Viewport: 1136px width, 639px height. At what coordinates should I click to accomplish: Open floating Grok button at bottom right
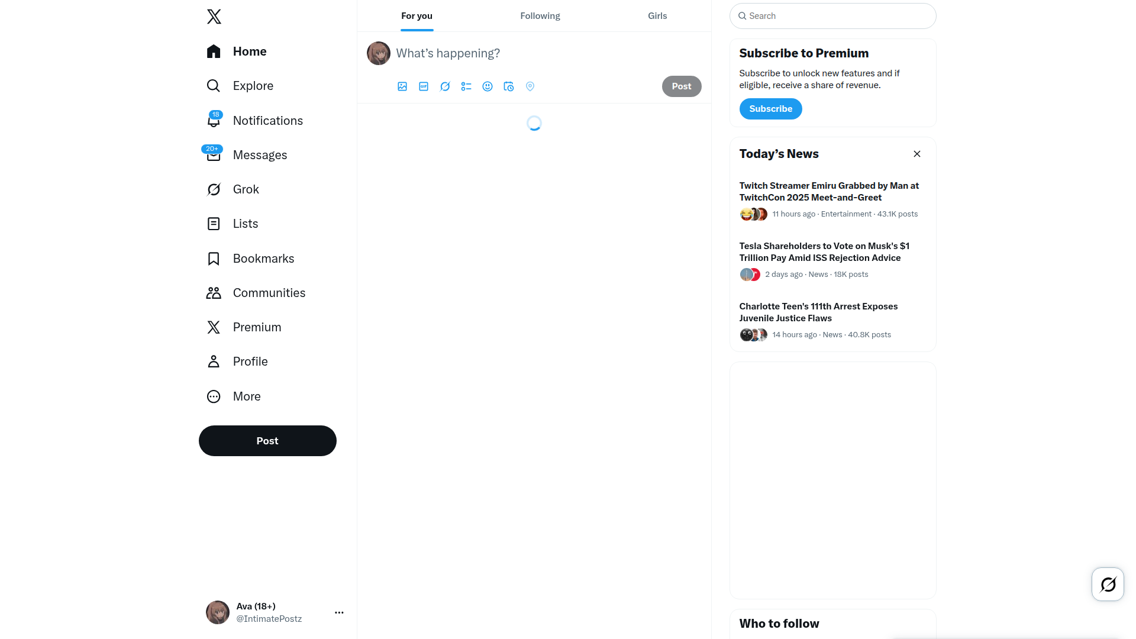click(1108, 585)
